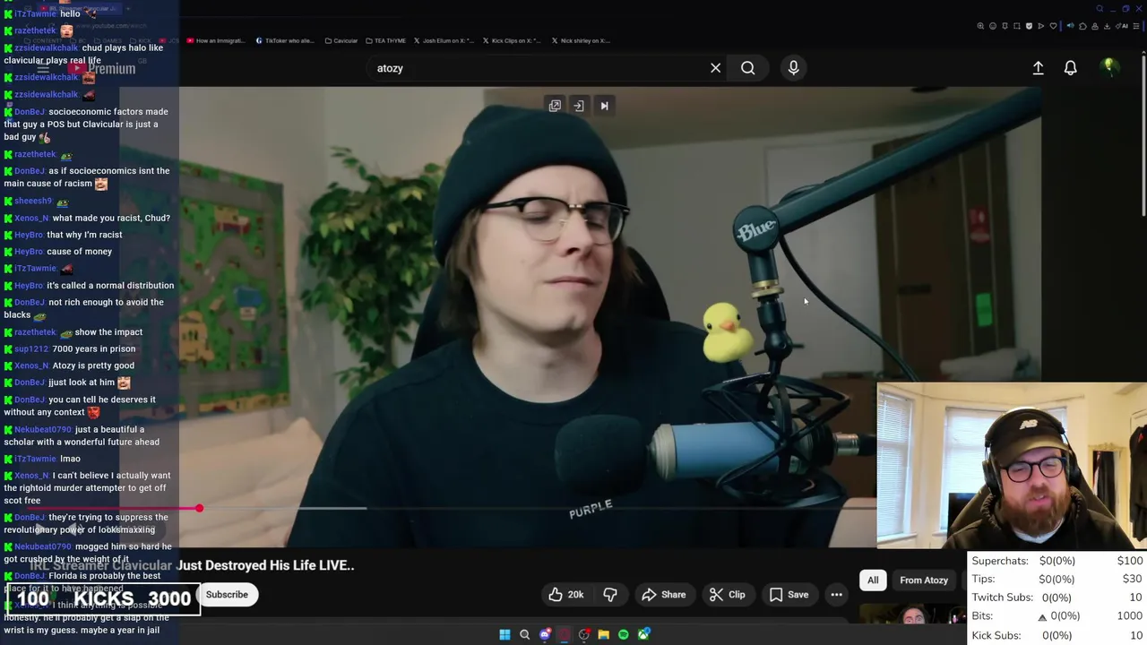The image size is (1147, 645).
Task: Click chat username 'sheeesh9'
Action: (33, 201)
